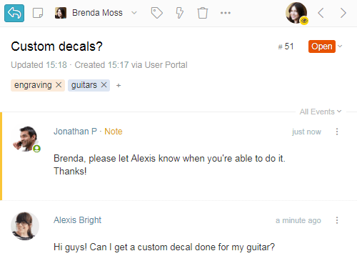Open the tag icon in toolbar
Screen dimensions: 357x276
(x=157, y=13)
